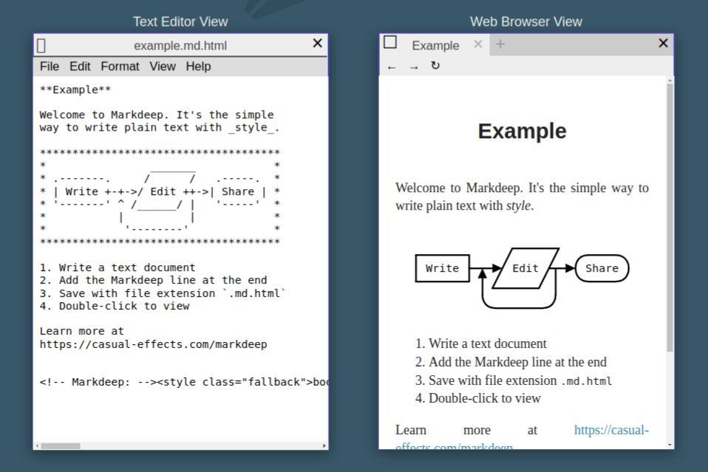This screenshot has width=708, height=472.
Task: Click the editor scrollbar left arrow
Action: pyautogui.click(x=37, y=446)
